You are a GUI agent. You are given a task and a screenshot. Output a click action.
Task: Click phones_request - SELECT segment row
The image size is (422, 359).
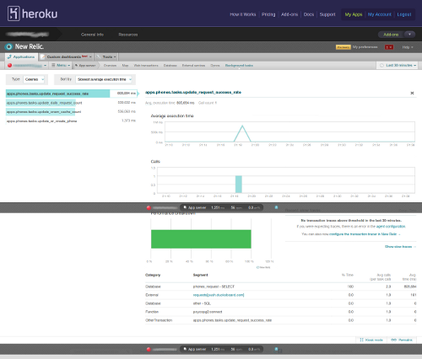[x=281, y=287]
